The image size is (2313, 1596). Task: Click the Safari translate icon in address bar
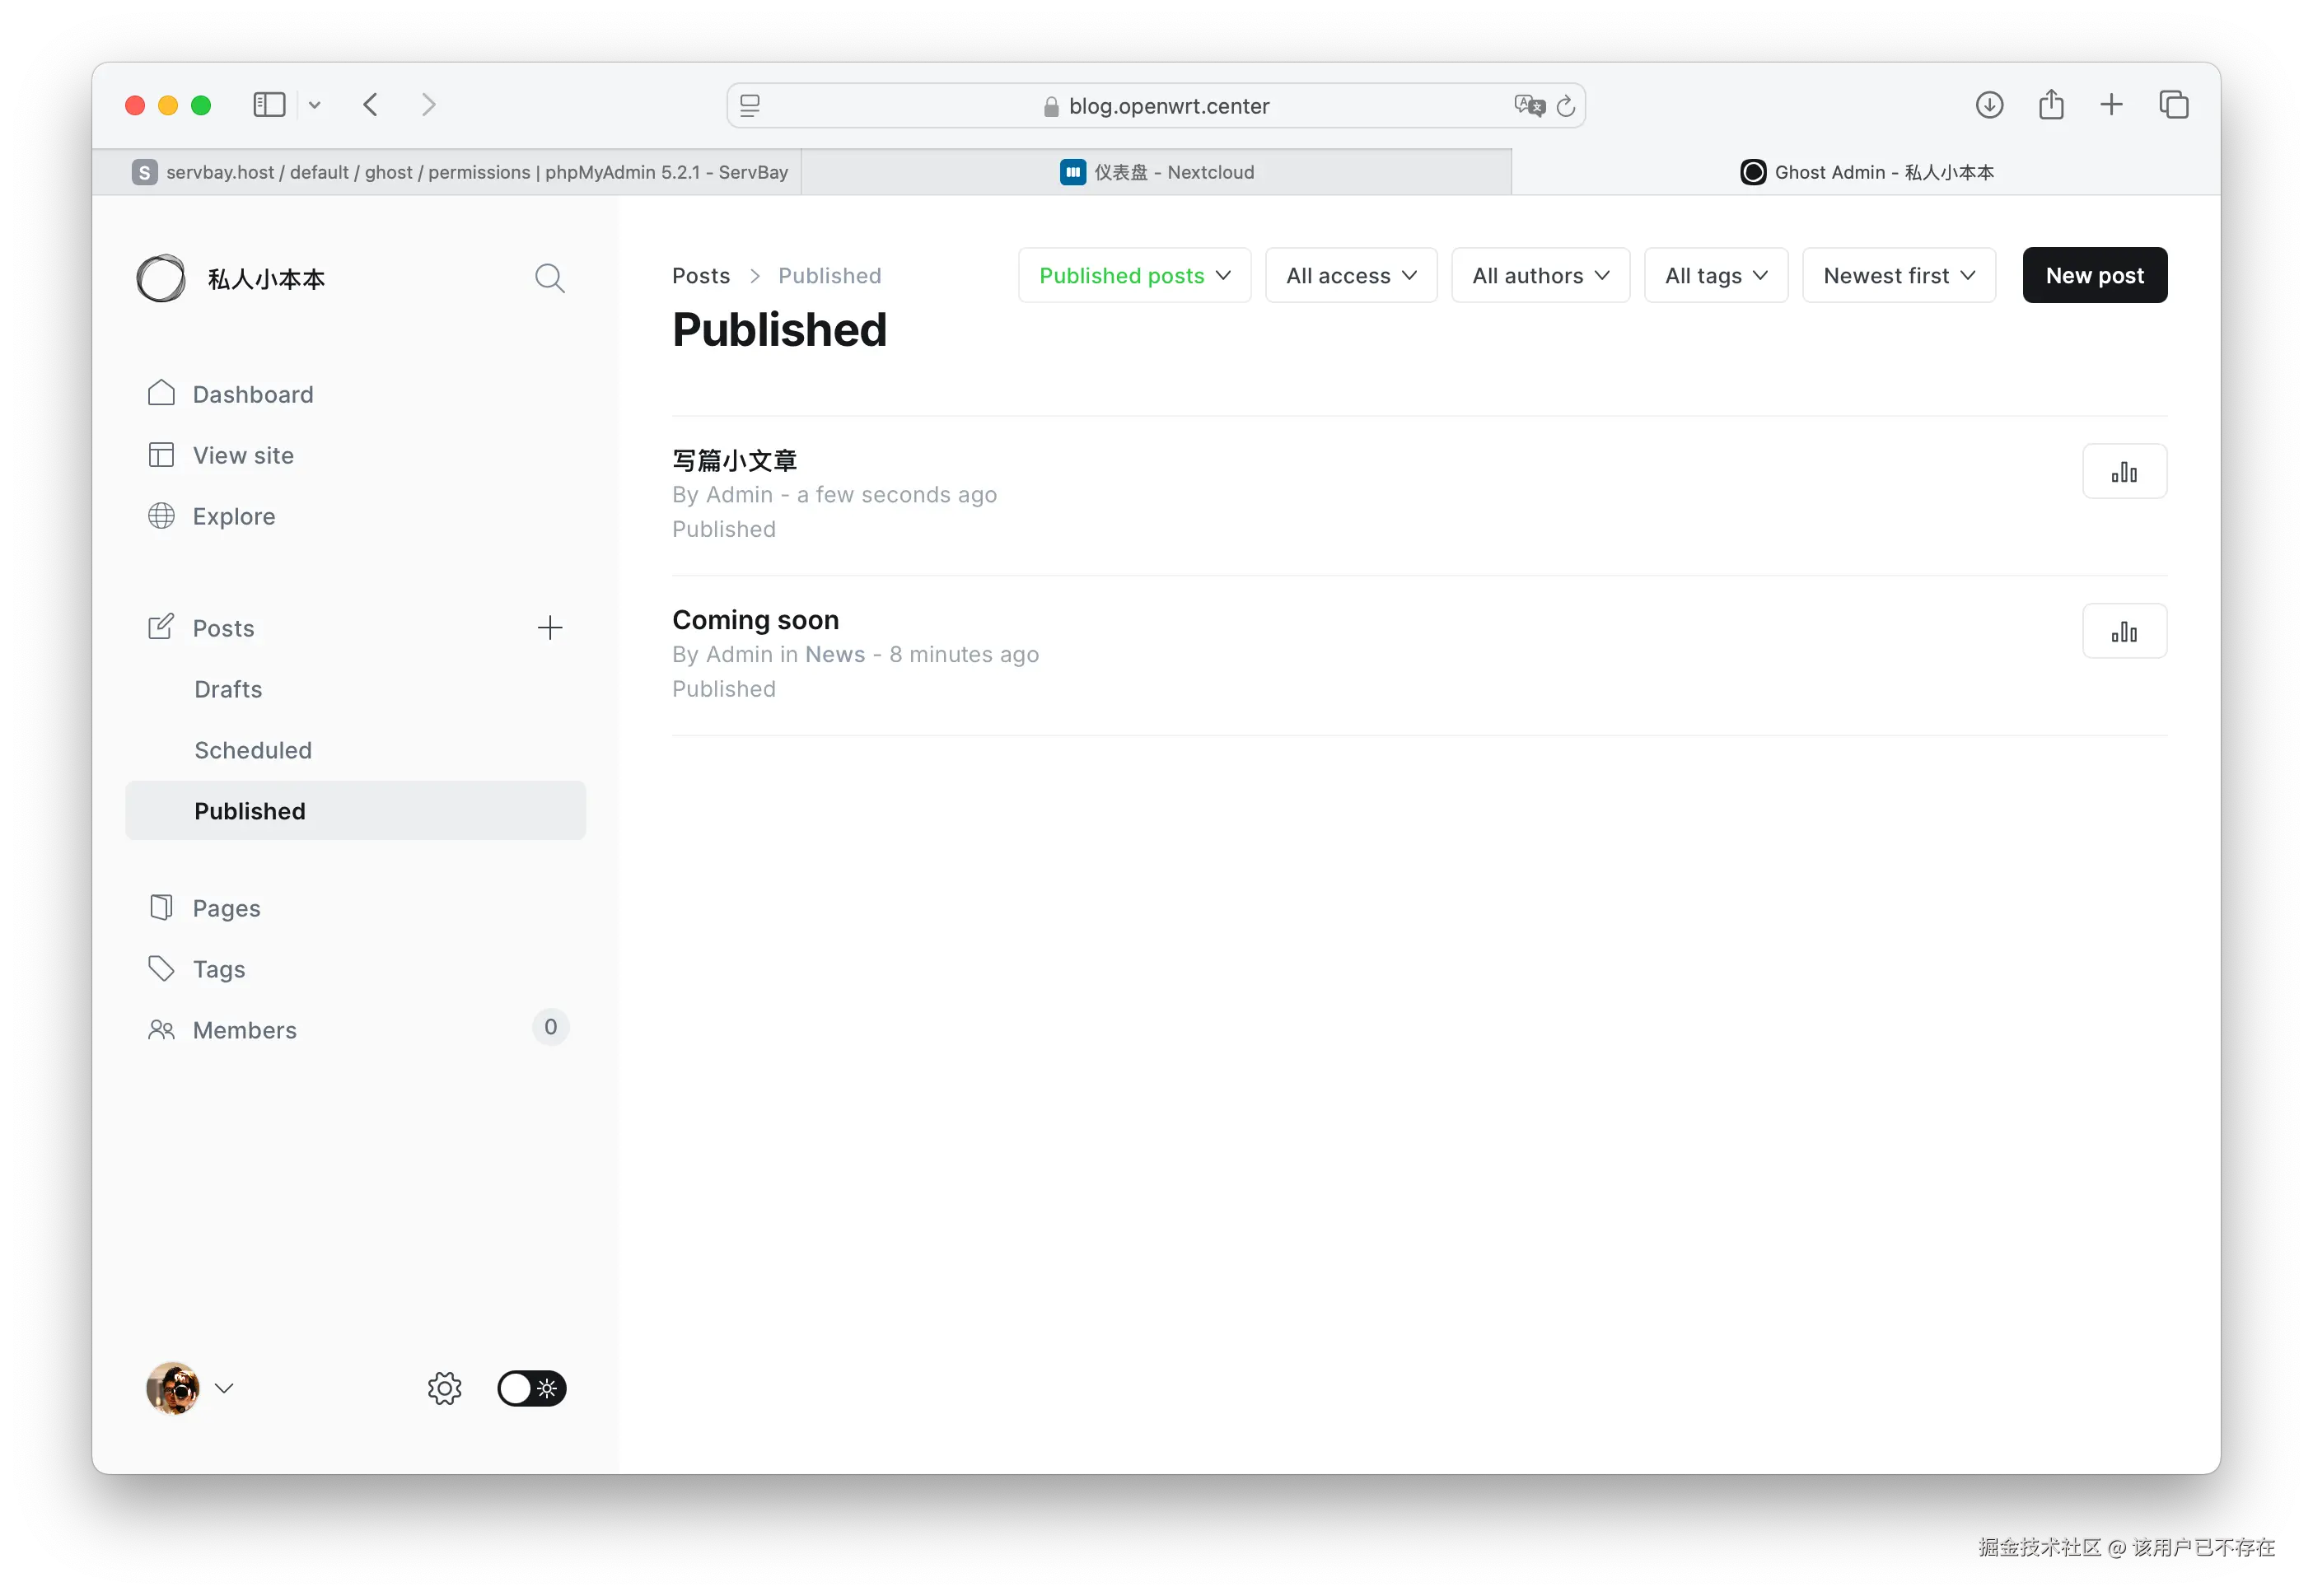point(1528,105)
